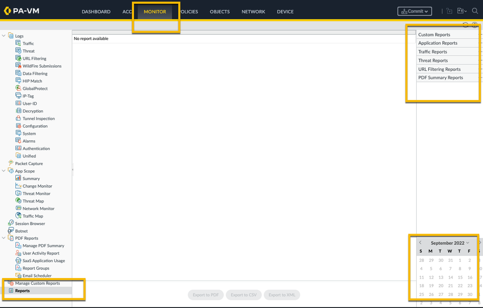
Task: Select SaaS Application Usage
Action: coord(44,261)
